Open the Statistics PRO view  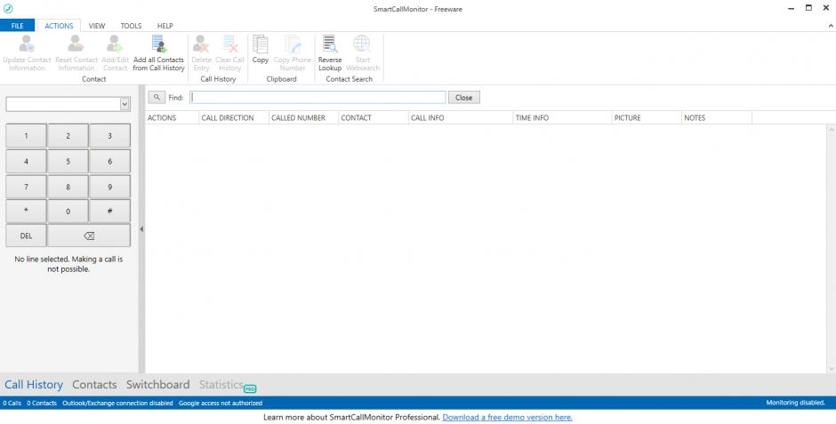[228, 385]
